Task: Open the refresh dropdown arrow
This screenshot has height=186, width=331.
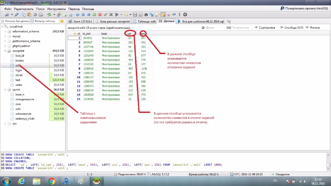Action: 54,14
